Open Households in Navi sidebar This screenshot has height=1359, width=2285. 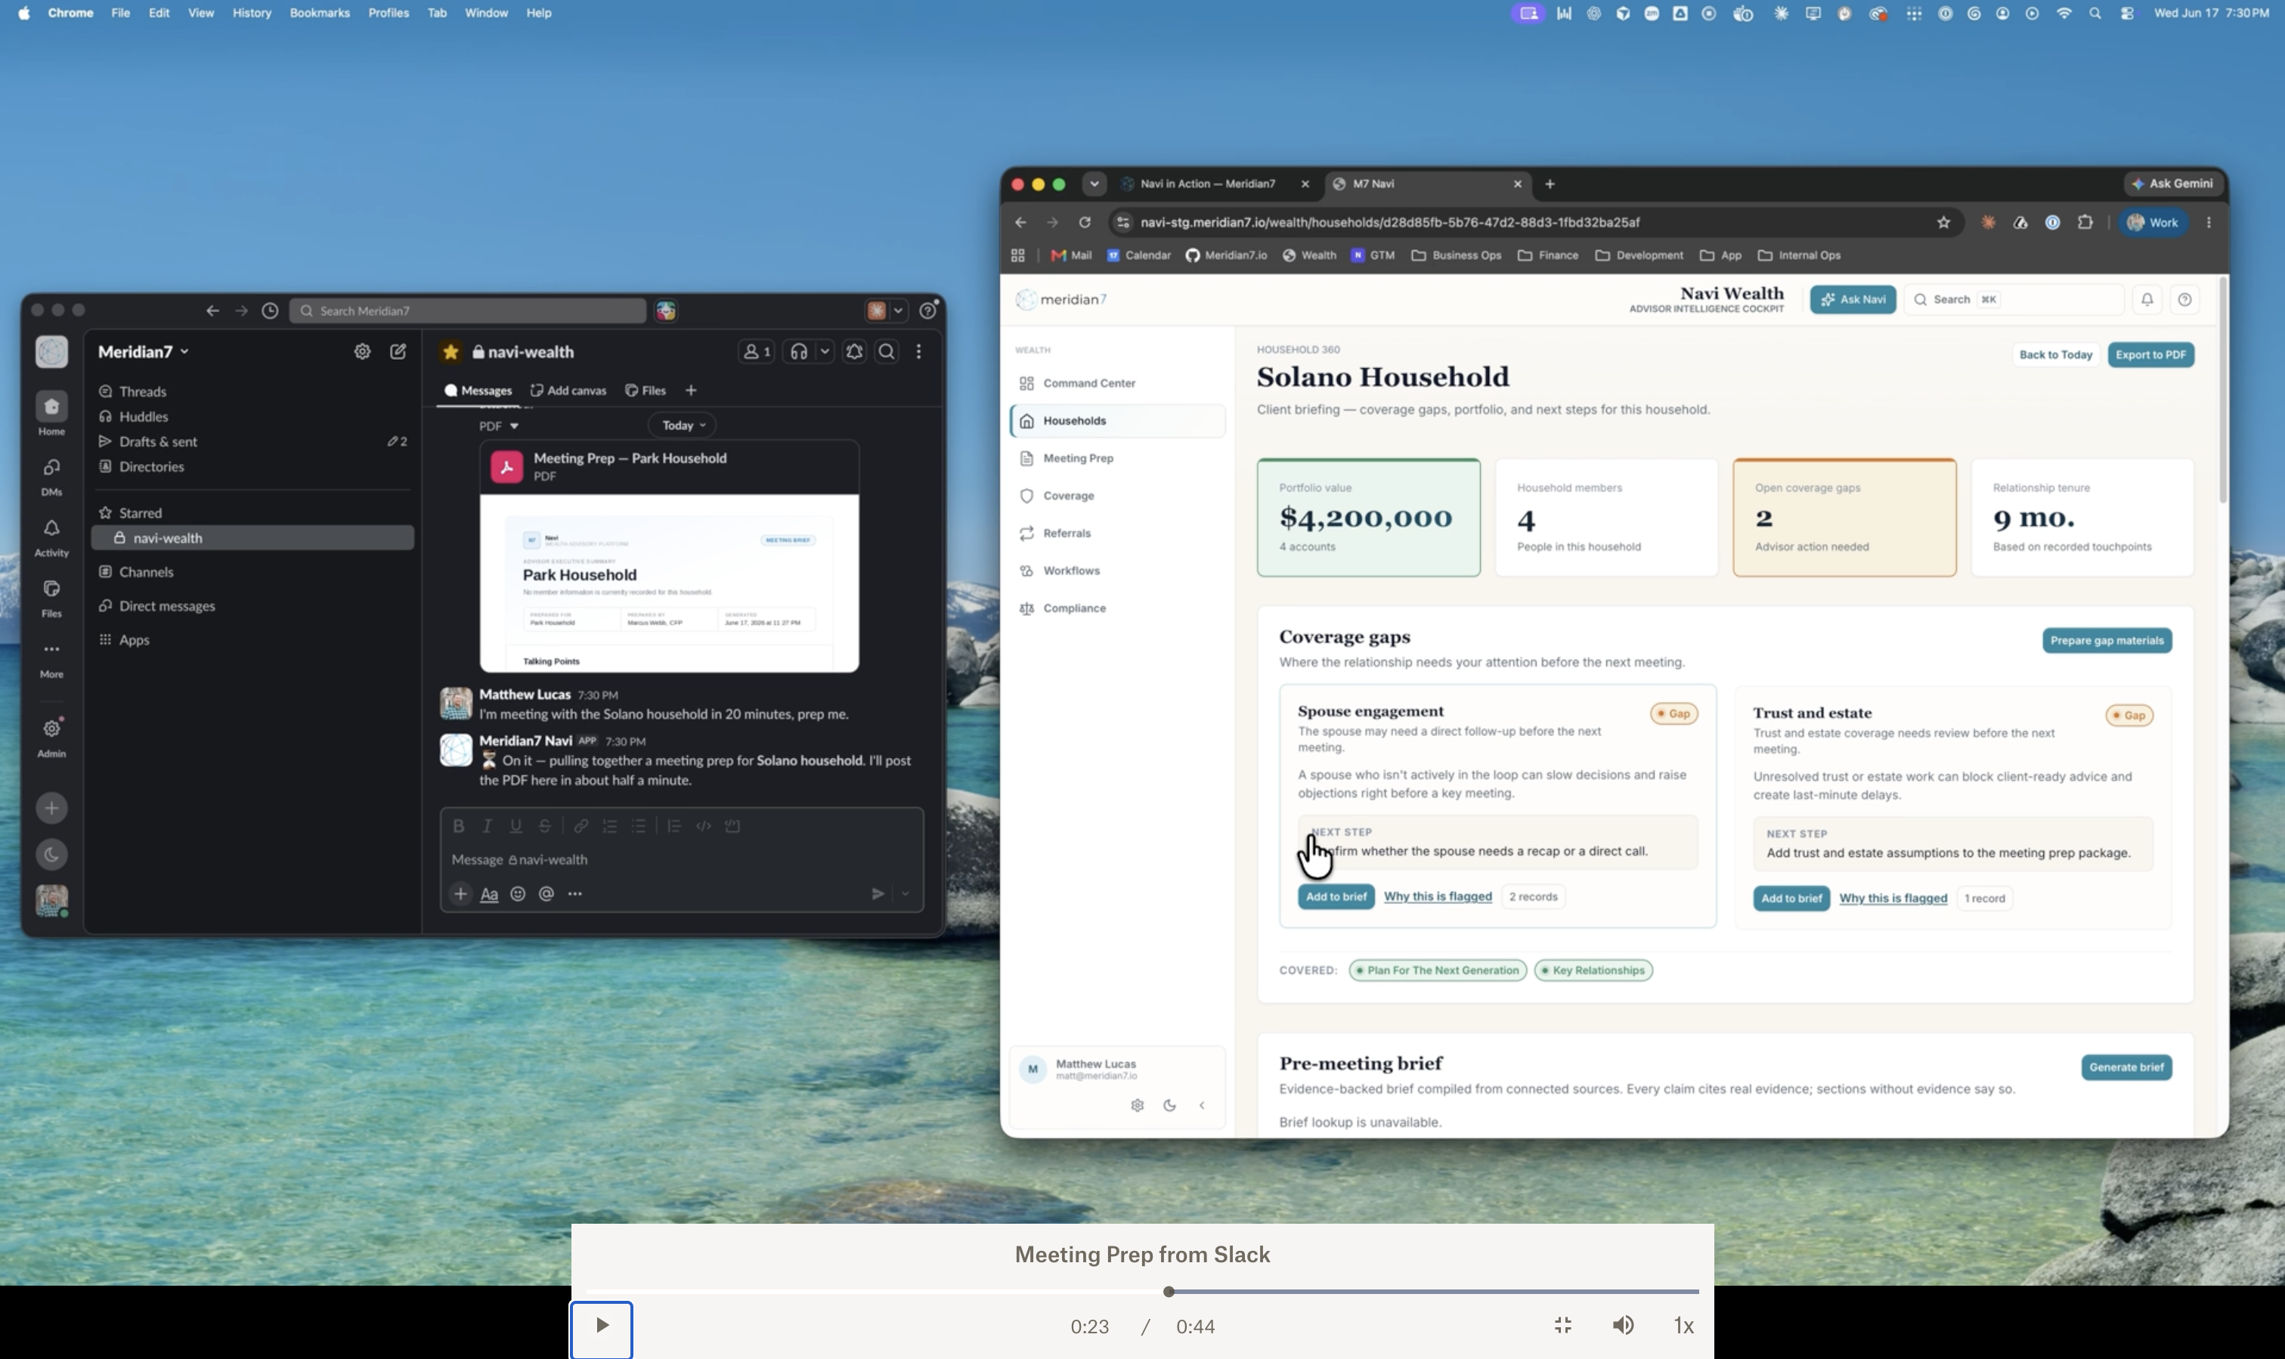(x=1117, y=421)
